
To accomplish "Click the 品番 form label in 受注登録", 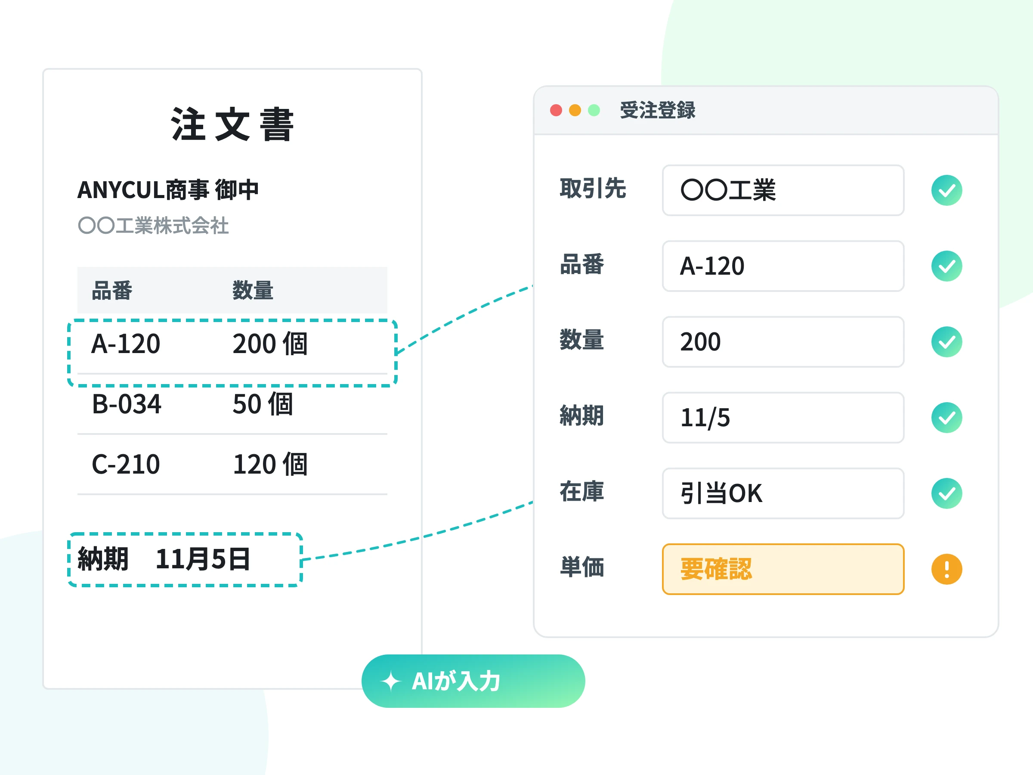I will [x=581, y=264].
